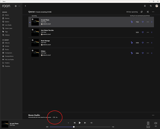Screen dimensions: 160x129
Task: Click reorder handle on Any Colour You Like
Action: click(152, 32)
